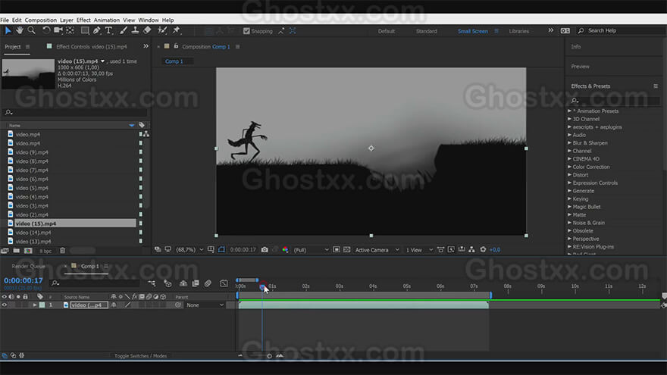Select the Pan Behind anchor point tool
This screenshot has width=667, height=375.
coord(70,30)
